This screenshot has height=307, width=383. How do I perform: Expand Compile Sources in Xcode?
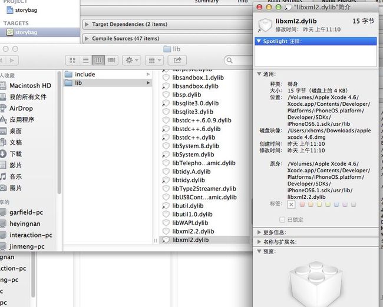coord(87,39)
